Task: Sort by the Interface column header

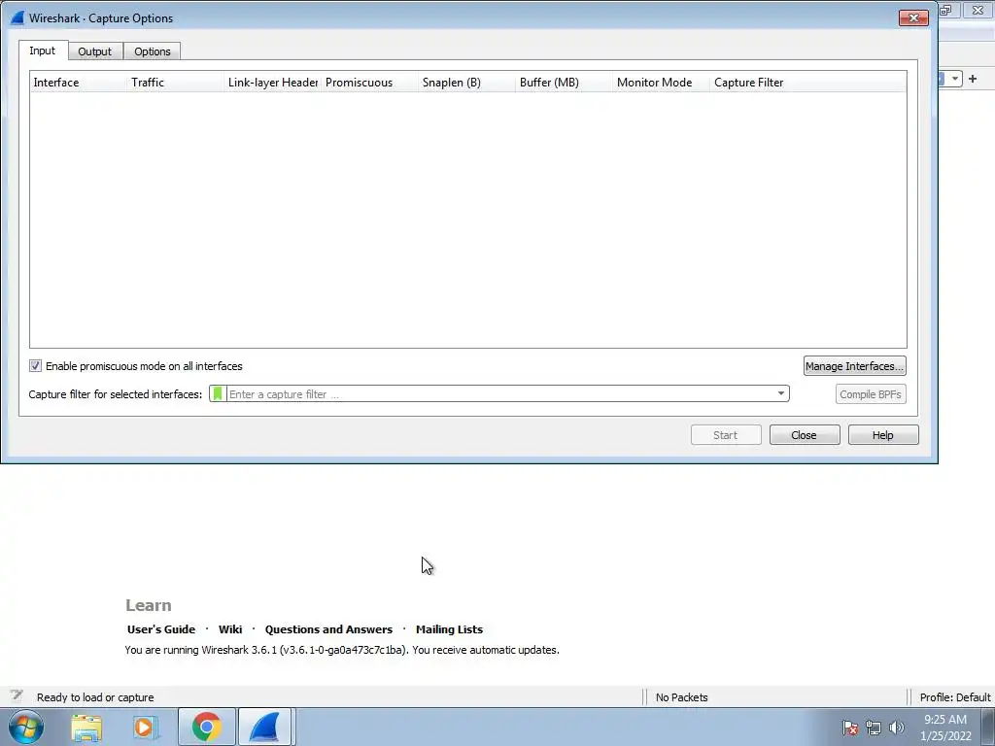Action: pos(78,83)
